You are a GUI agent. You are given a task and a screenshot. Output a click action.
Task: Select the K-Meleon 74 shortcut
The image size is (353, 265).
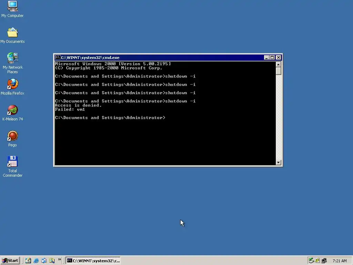12,113
